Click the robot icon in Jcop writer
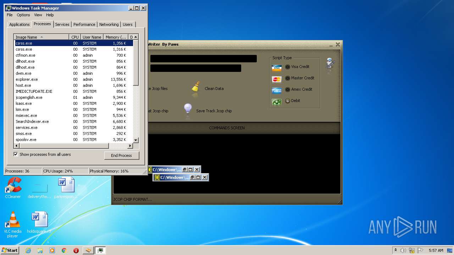The image size is (454, 255). [331, 64]
